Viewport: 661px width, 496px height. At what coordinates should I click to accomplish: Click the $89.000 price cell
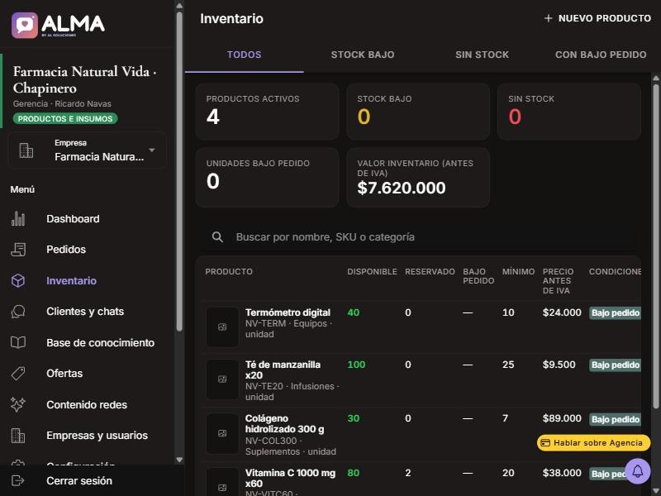point(562,418)
